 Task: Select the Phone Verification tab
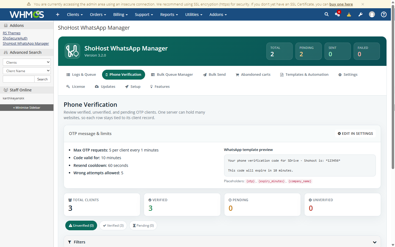123,75
